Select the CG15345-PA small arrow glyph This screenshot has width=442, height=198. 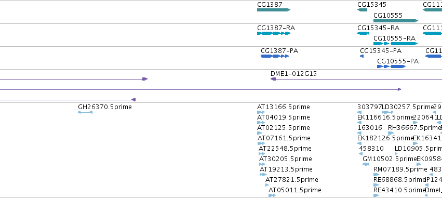point(361,56)
